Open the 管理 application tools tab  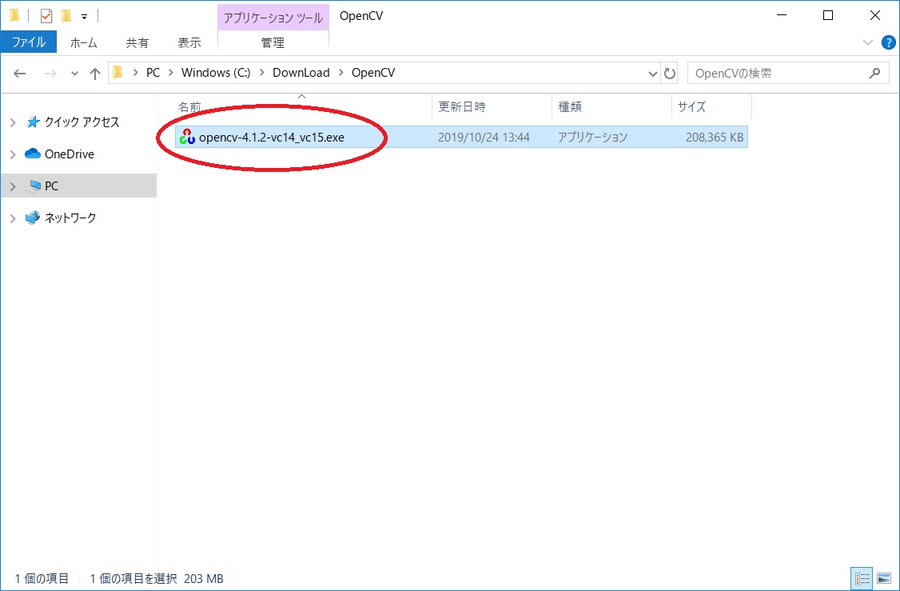(273, 42)
